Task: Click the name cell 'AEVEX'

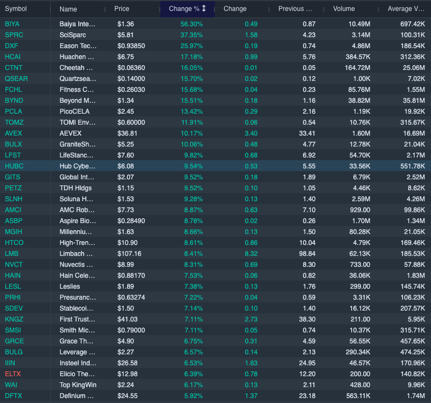Action: [x=71, y=133]
